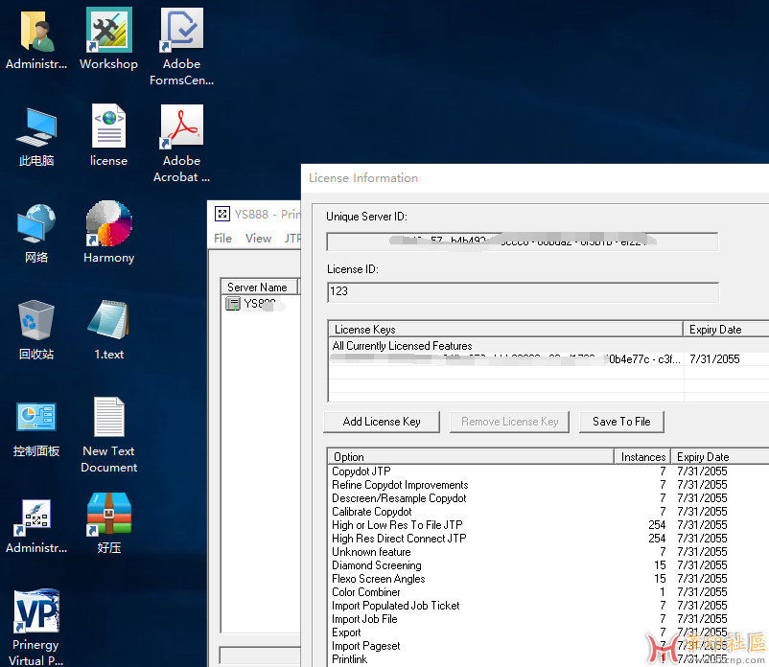Select the Descreen/Resample Copydot row
The height and width of the screenshot is (667, 769).
tap(548, 498)
